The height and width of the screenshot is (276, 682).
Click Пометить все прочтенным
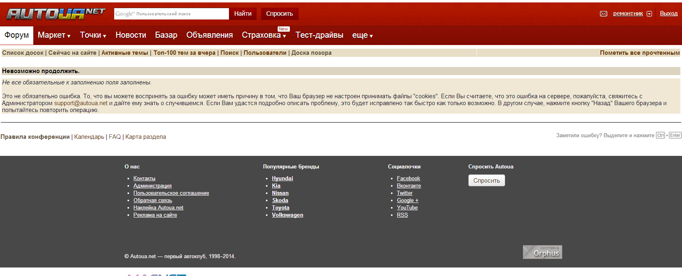(x=639, y=53)
